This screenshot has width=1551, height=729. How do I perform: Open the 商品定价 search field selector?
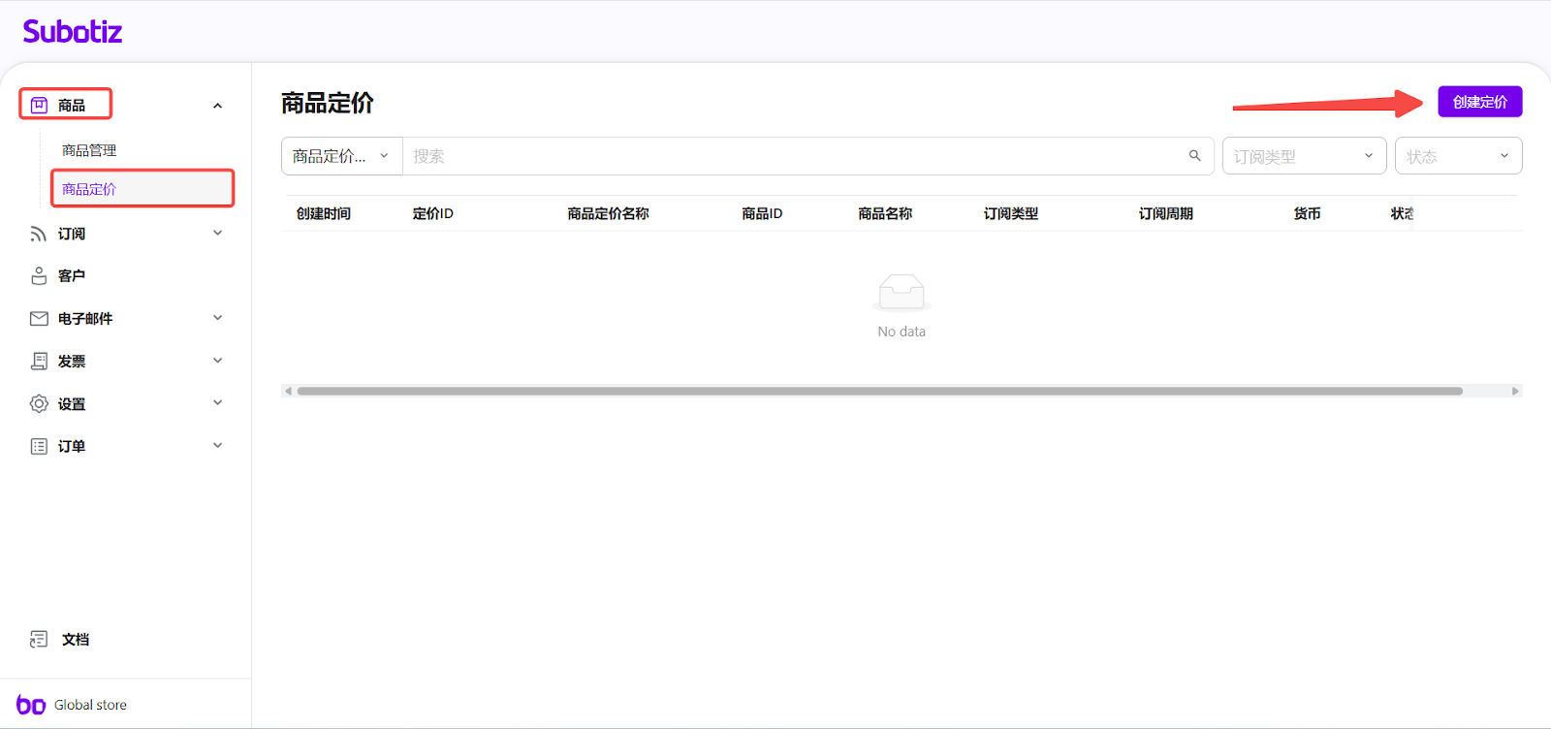click(x=341, y=156)
